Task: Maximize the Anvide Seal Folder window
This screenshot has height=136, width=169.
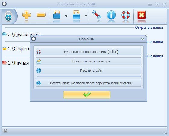Action: tap(157, 4)
